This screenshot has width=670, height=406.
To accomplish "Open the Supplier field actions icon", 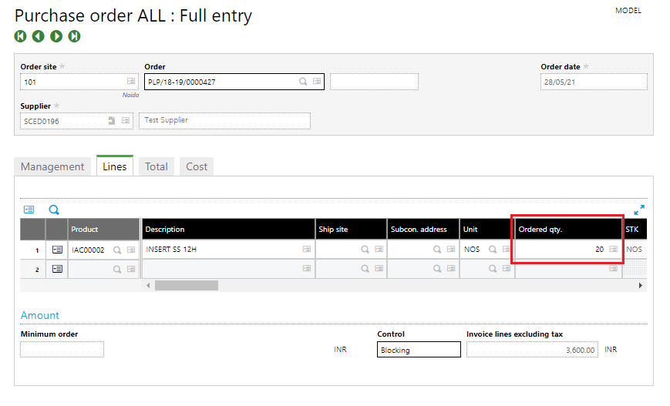I will click(125, 120).
